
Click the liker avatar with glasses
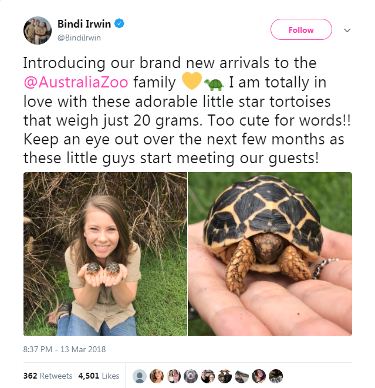(x=157, y=376)
